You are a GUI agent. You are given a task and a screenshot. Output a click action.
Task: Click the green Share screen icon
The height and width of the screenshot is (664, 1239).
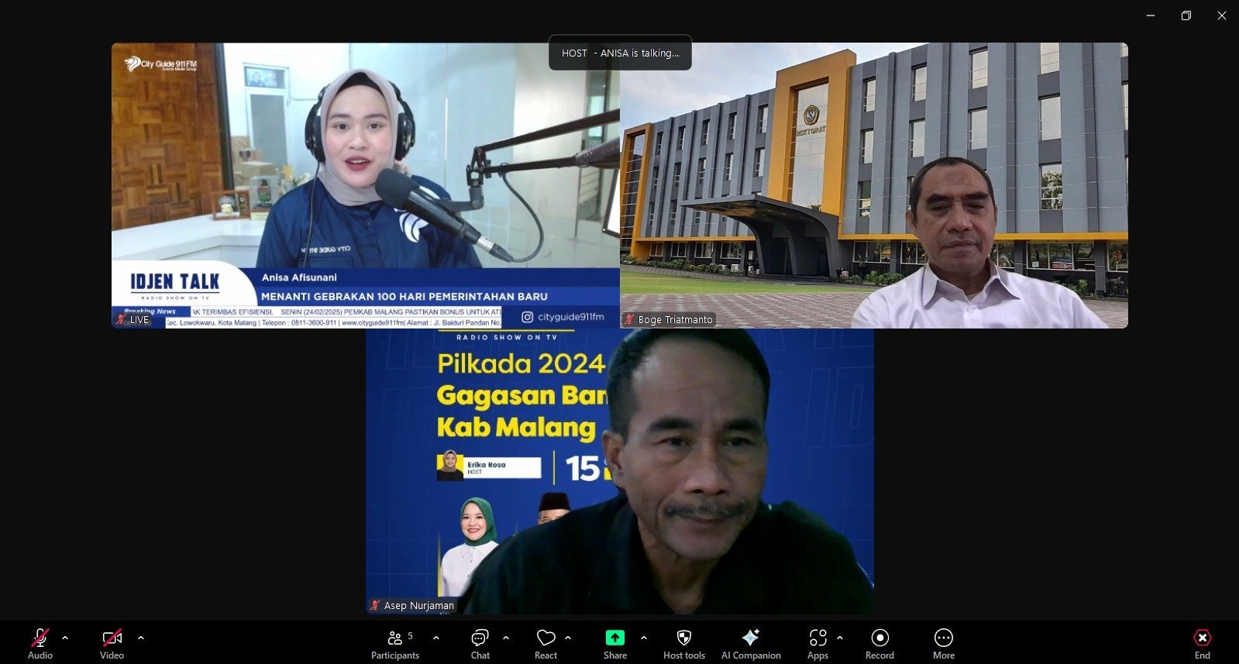614,638
